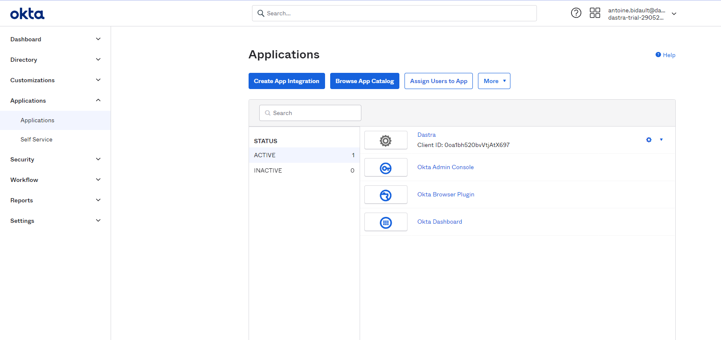Viewport: 721px width, 340px height.
Task: Click the Okta Dashboard grid icon
Action: tap(386, 222)
